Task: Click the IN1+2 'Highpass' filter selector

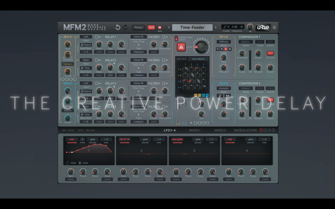Action: [x=68, y=64]
